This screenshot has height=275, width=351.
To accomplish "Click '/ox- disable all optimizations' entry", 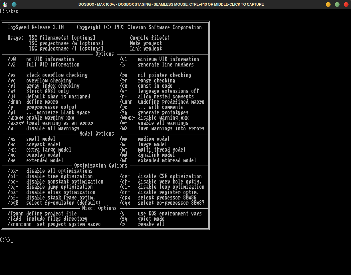I will 50,171.
